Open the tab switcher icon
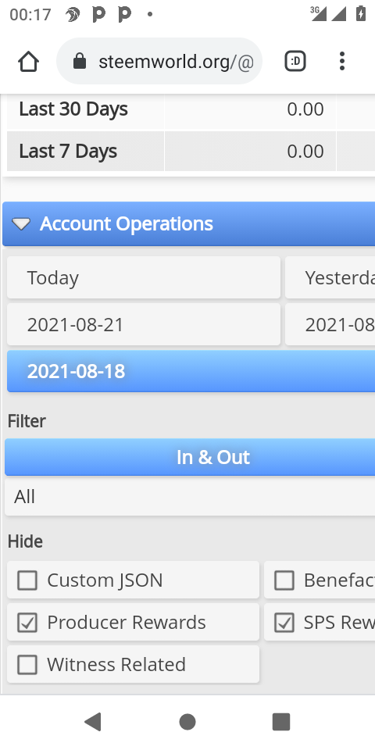 [295, 61]
